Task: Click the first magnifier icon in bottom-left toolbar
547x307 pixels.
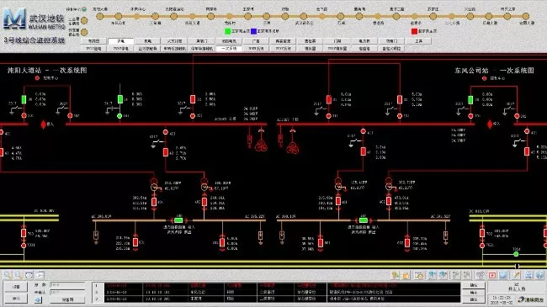Action: 8,275
